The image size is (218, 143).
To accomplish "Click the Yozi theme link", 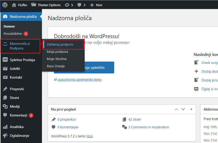I will click(90, 136).
